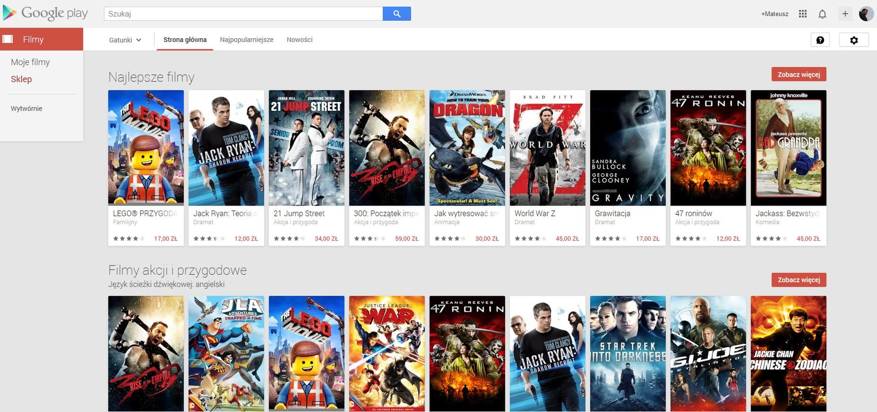The width and height of the screenshot is (877, 412).
Task: Expand the Gatunki genres dropdown
Action: coord(125,40)
